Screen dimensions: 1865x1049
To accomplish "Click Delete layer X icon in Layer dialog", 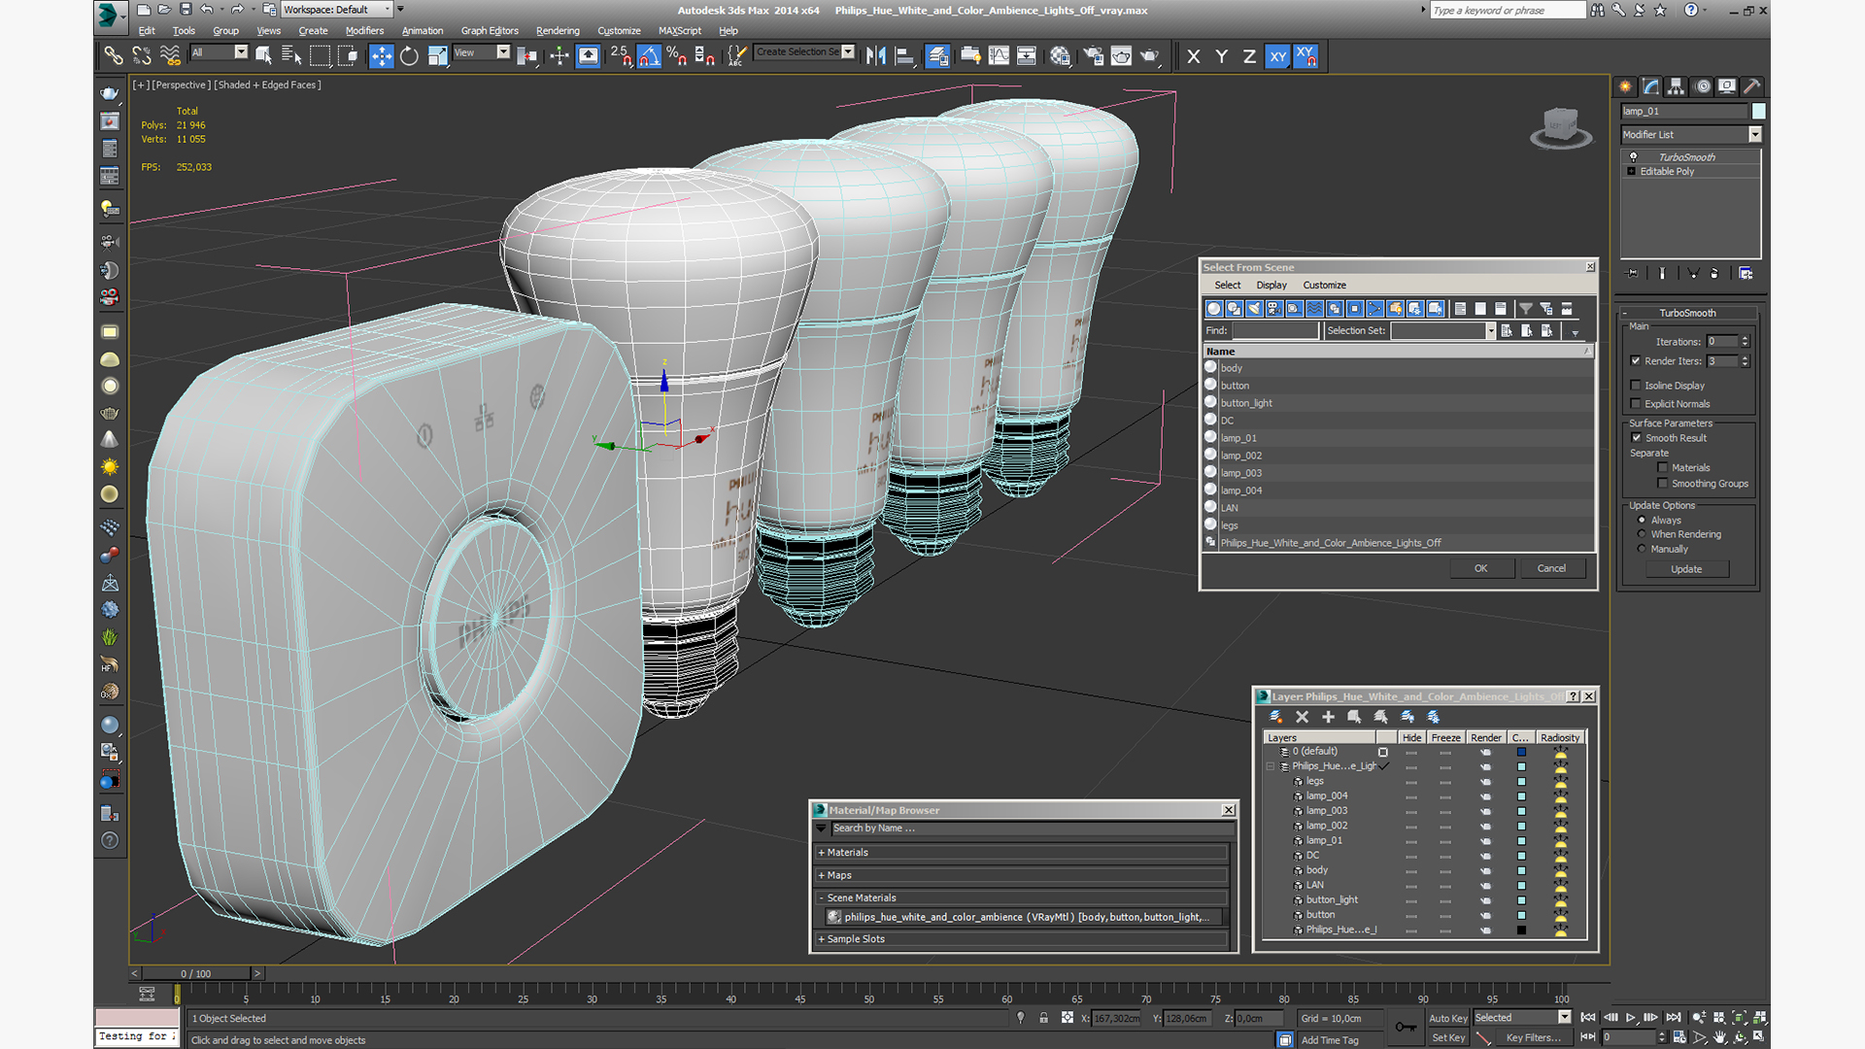I will click(1302, 717).
